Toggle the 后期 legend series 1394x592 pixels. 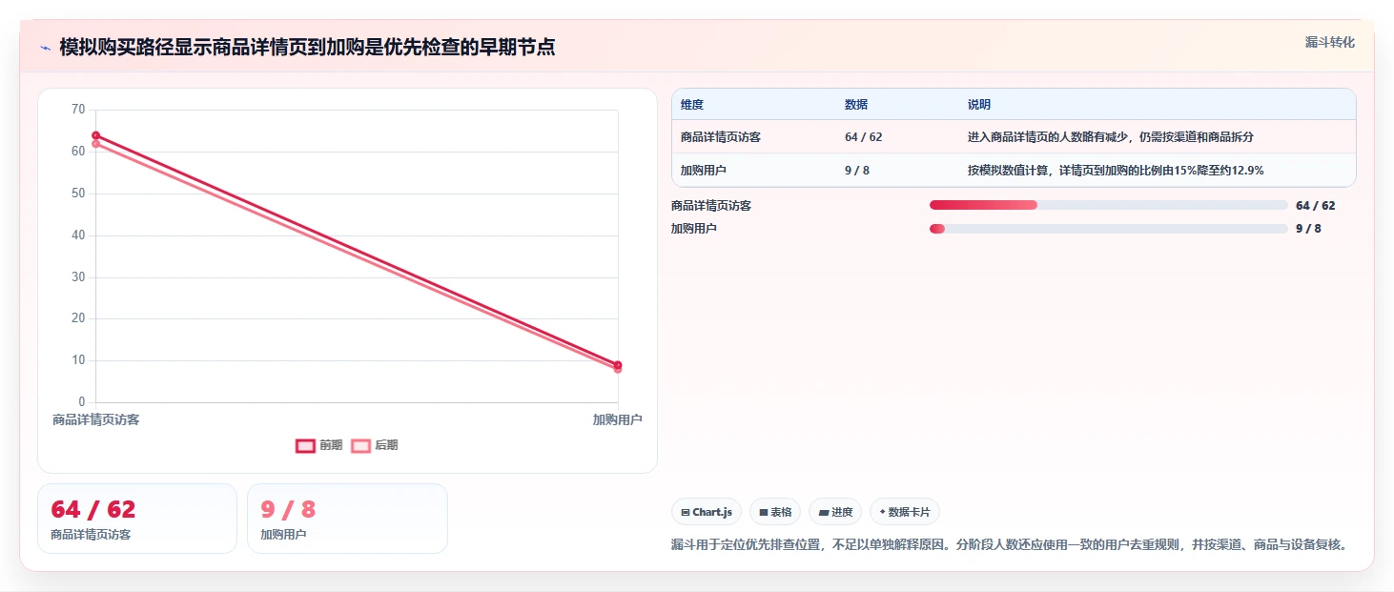375,445
